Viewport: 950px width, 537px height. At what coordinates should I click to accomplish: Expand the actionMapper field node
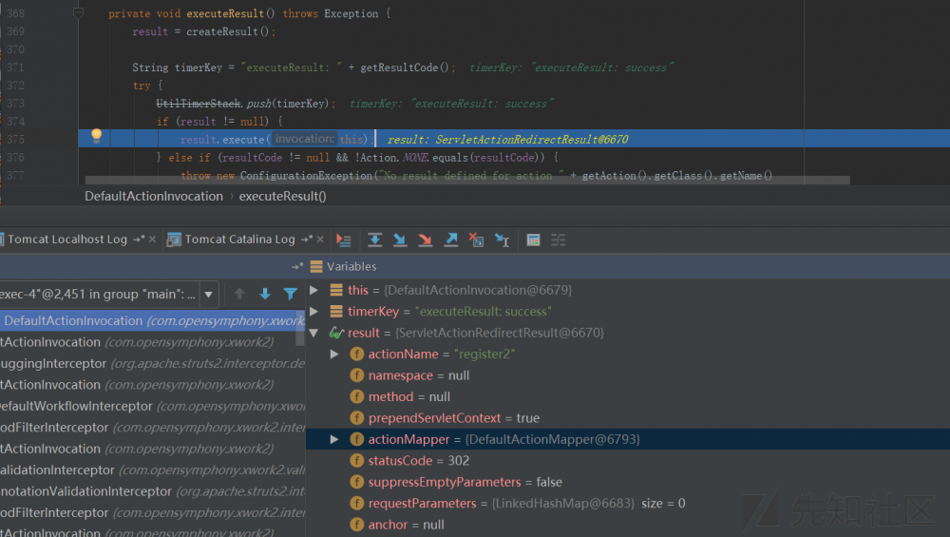pos(333,439)
